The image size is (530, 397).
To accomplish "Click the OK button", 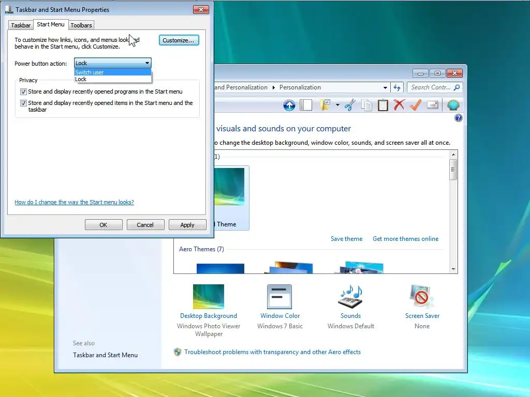I will [x=104, y=225].
